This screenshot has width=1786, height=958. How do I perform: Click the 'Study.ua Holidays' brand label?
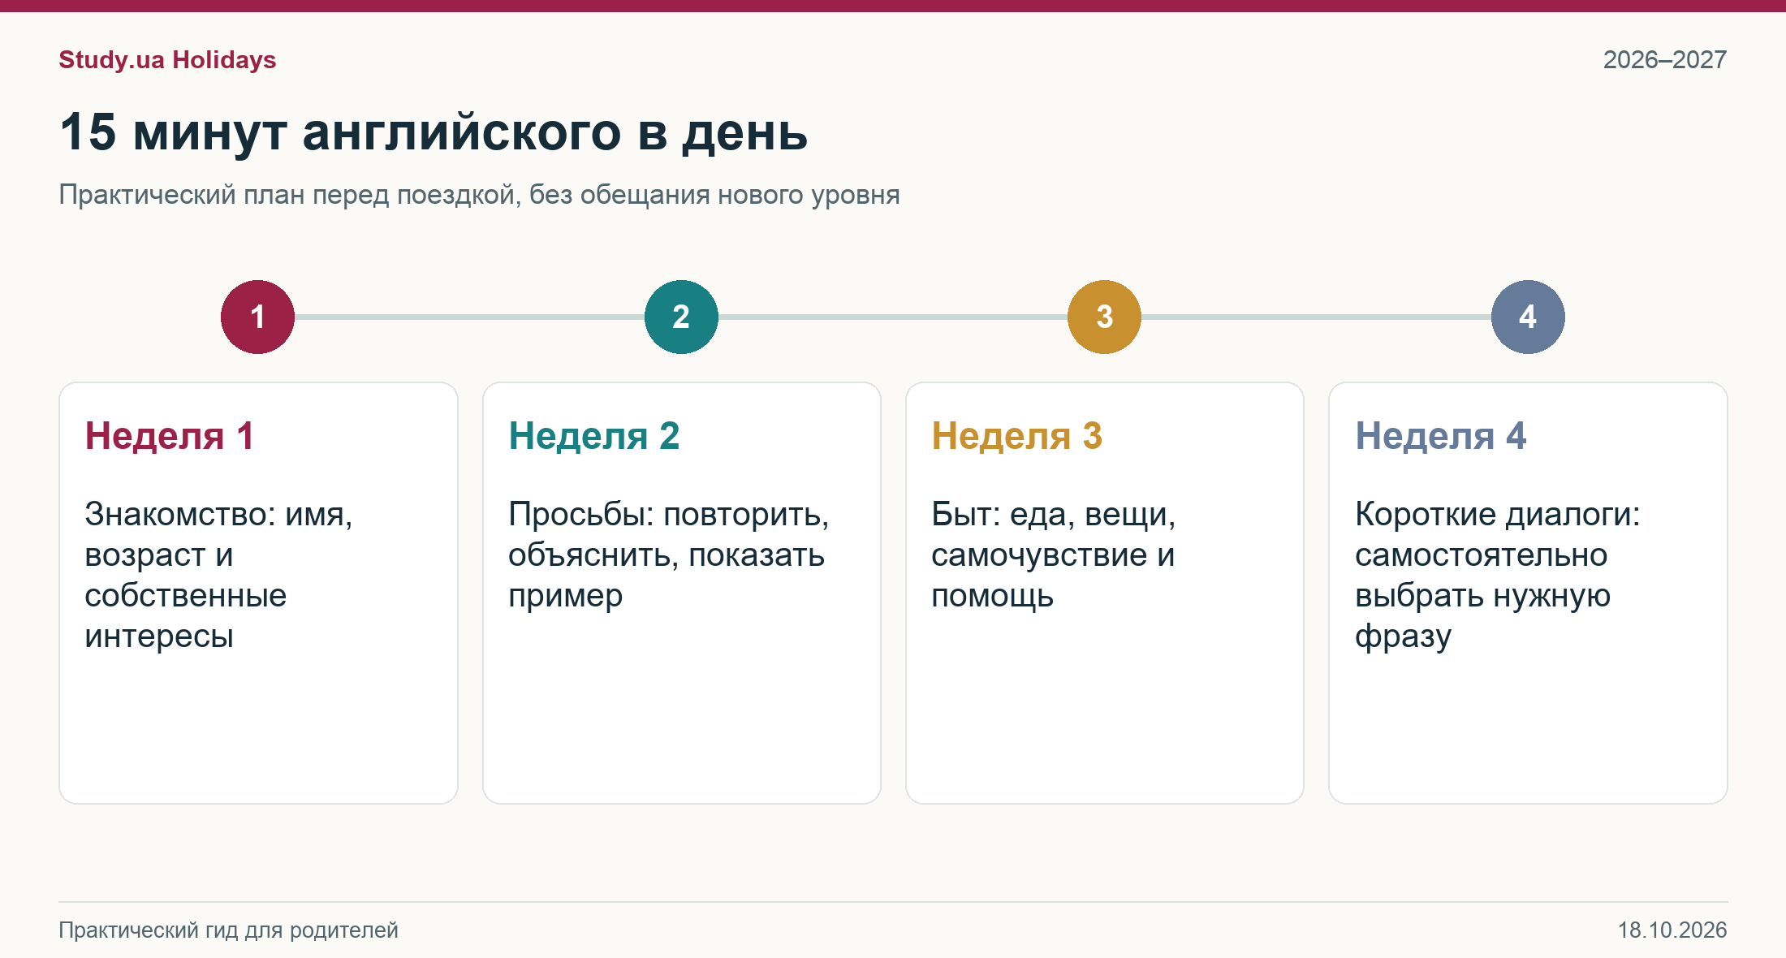coord(167,60)
